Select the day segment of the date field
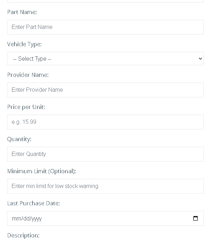The width and height of the screenshot is (210, 242). (26, 219)
